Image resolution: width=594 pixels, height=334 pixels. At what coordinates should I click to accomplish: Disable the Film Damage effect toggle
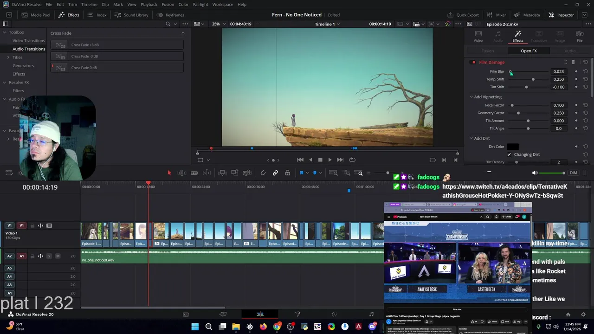(x=473, y=62)
